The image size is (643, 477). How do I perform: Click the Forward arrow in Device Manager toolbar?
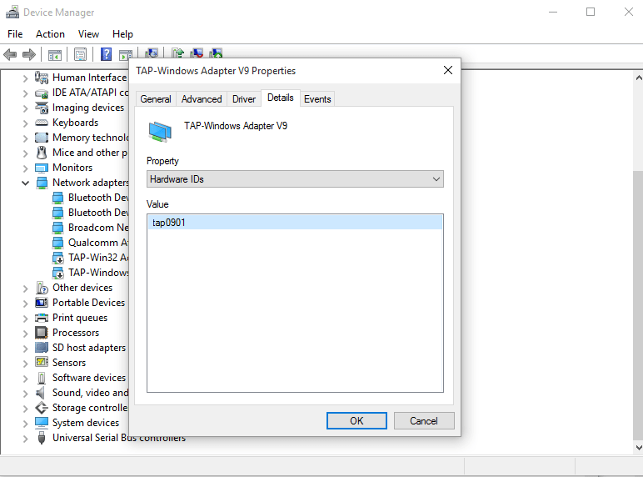28,54
